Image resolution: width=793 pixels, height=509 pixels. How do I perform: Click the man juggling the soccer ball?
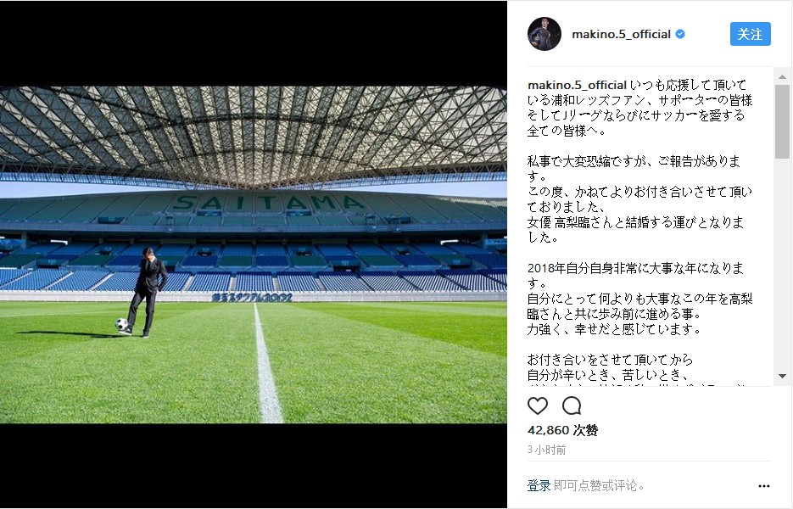pyautogui.click(x=147, y=292)
